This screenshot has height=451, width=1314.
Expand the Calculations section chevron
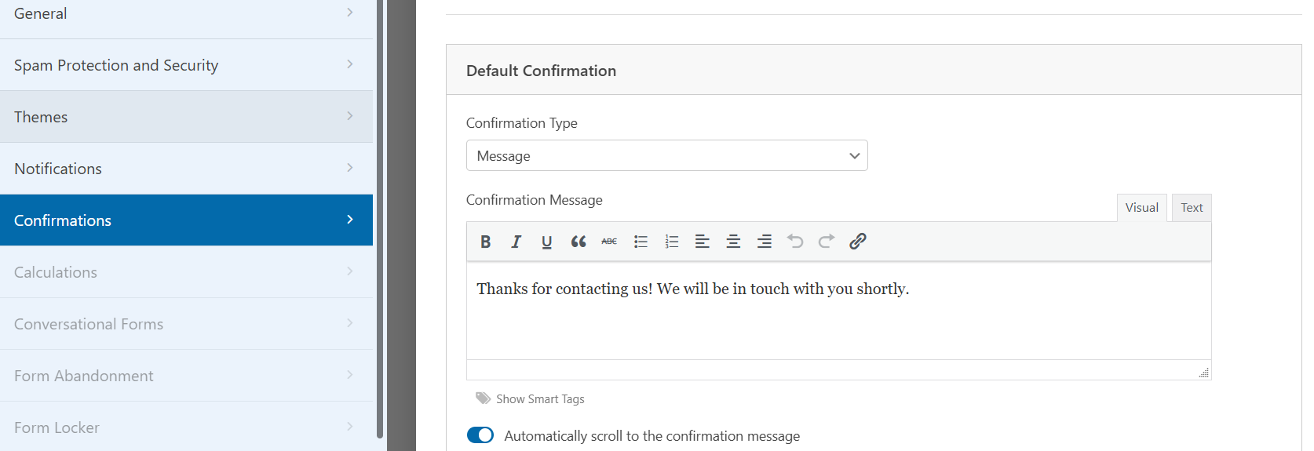click(x=350, y=271)
